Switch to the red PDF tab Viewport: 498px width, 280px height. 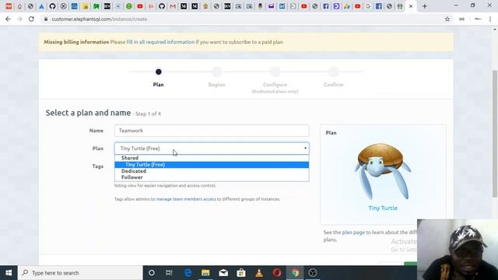[9, 6]
